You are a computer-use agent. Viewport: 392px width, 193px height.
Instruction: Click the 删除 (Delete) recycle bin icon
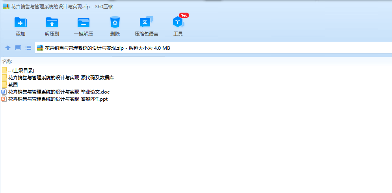point(115,22)
